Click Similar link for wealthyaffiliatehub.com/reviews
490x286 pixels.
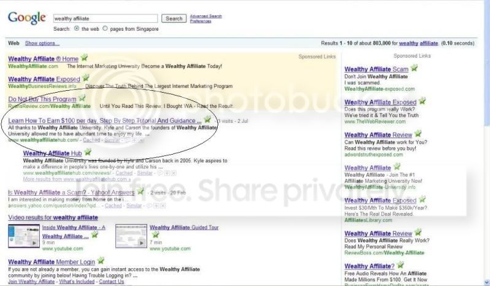[x=145, y=173]
